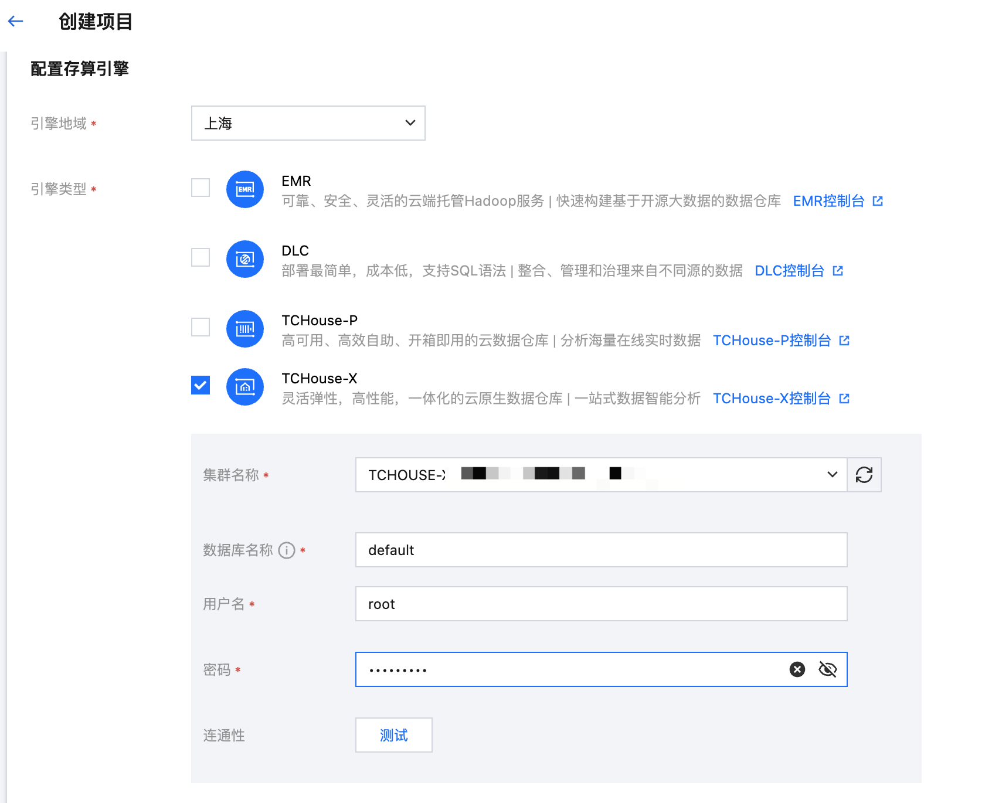Open the TCHouse-P控制台 link

[772, 341]
